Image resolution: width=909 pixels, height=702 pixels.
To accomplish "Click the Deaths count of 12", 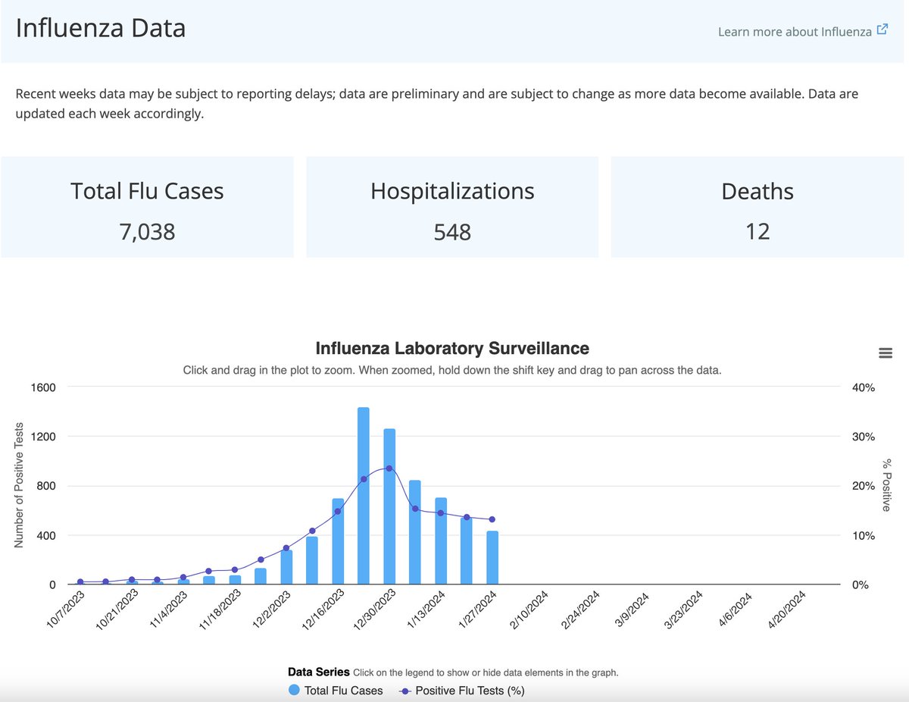I will point(757,232).
